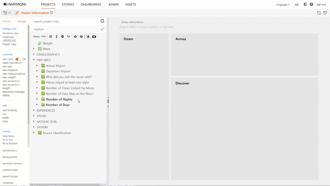This screenshot has height=186, width=330.
Task: Click the Source Identification variable icon
Action: tap(40, 133)
